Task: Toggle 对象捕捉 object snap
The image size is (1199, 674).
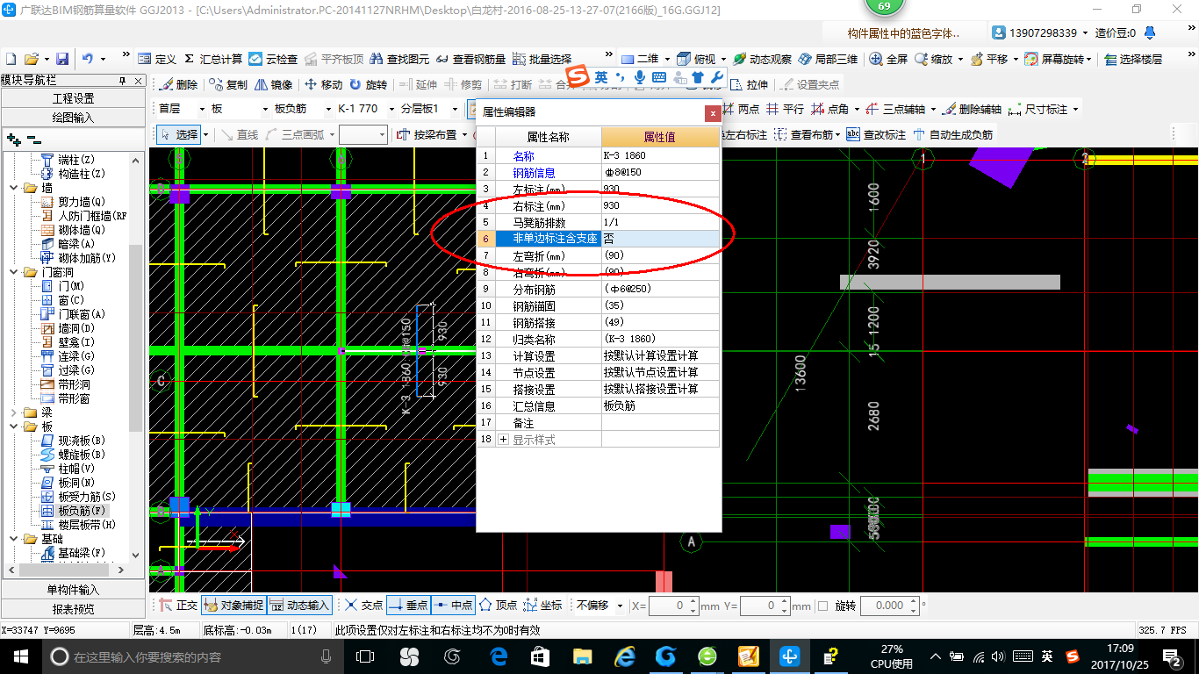Action: click(233, 606)
